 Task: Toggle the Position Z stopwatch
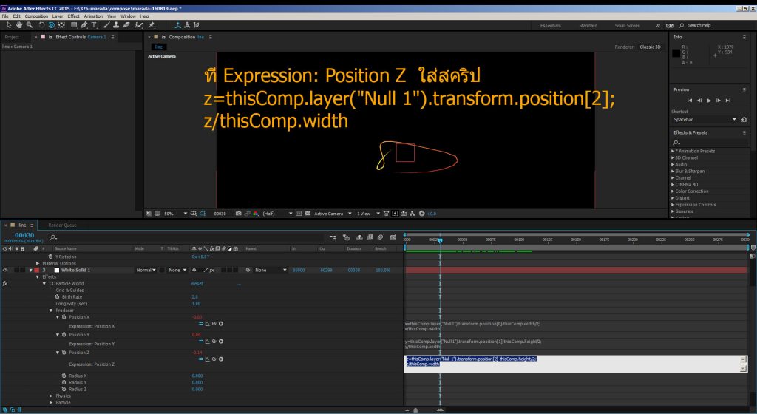coord(64,352)
